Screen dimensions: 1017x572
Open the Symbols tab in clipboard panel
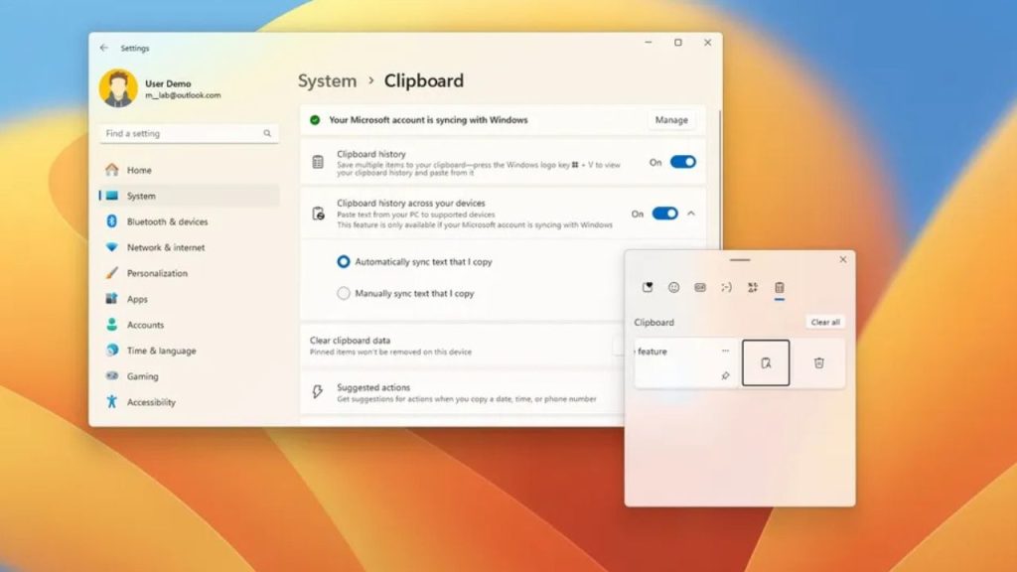click(753, 287)
